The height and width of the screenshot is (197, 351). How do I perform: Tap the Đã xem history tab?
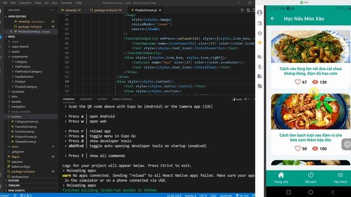coord(310,178)
